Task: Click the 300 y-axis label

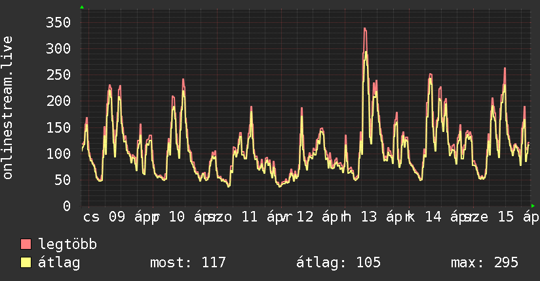Action: point(58,49)
